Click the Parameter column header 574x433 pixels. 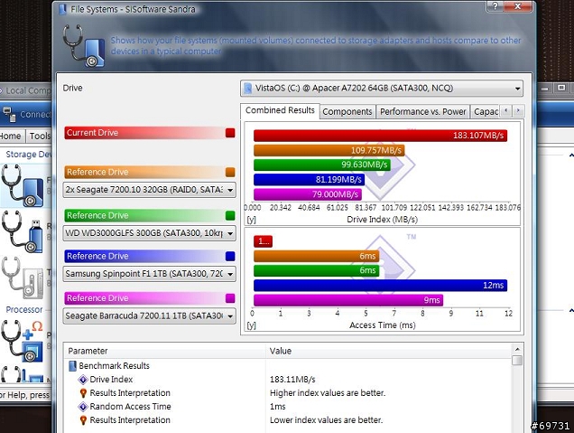point(165,351)
